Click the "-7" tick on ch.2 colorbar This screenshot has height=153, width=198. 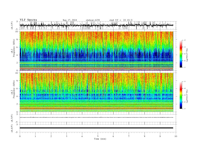point(184,109)
